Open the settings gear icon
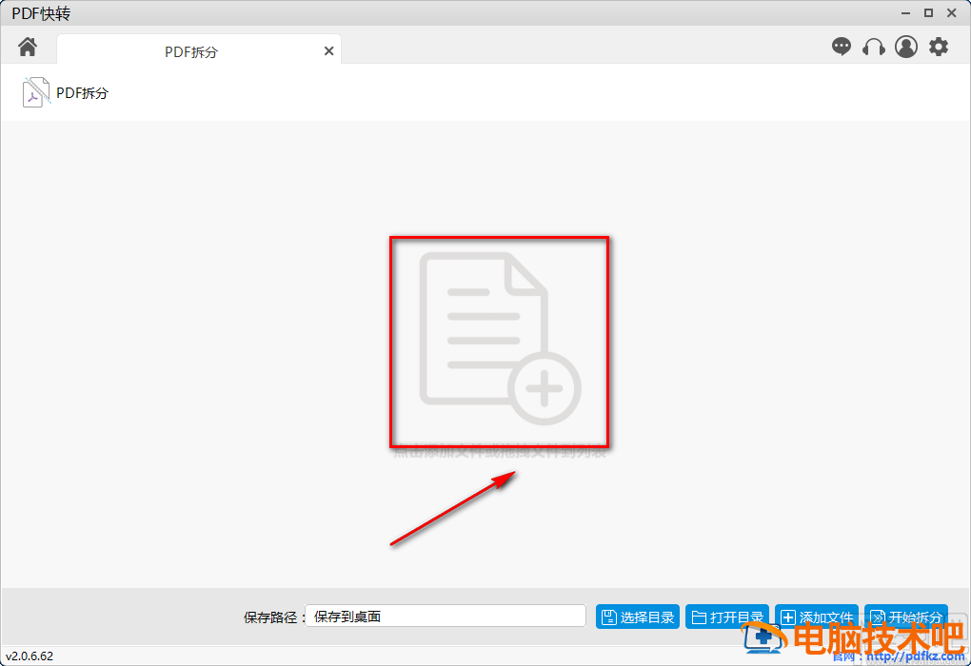The height and width of the screenshot is (666, 971). point(939,47)
